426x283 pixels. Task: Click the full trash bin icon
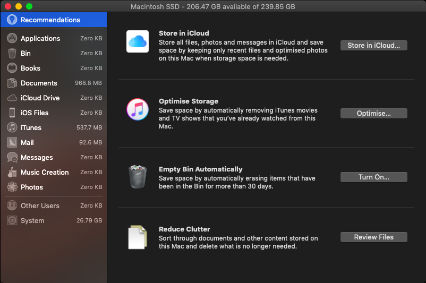pyautogui.click(x=137, y=177)
